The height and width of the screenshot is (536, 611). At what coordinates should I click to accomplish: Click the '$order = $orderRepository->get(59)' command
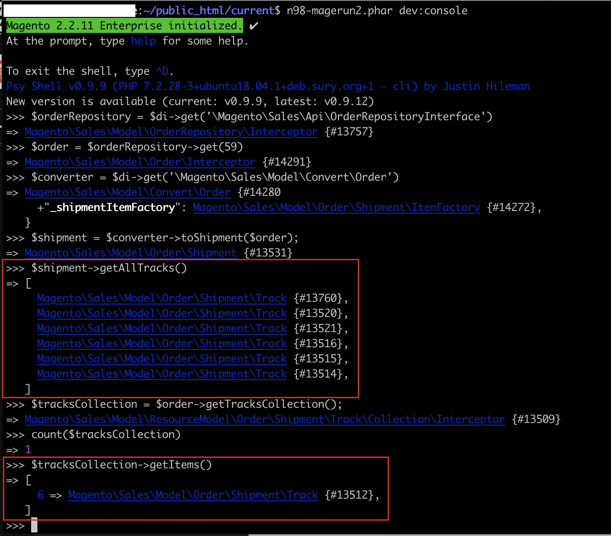(x=137, y=147)
